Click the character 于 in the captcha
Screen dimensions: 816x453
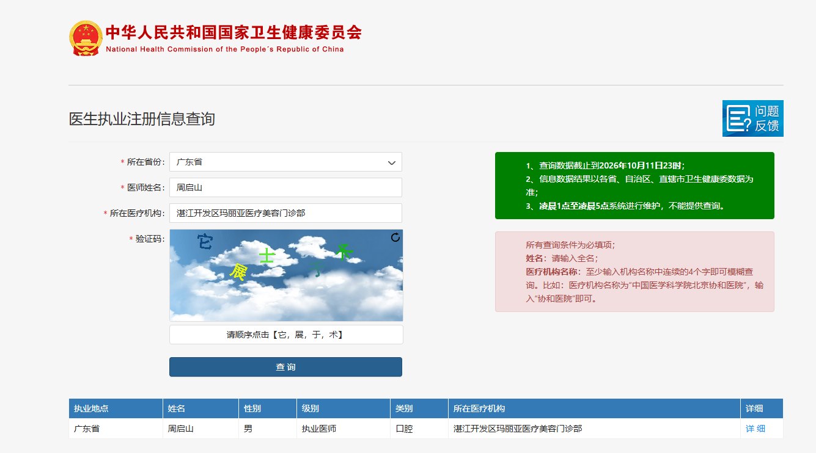coord(317,269)
